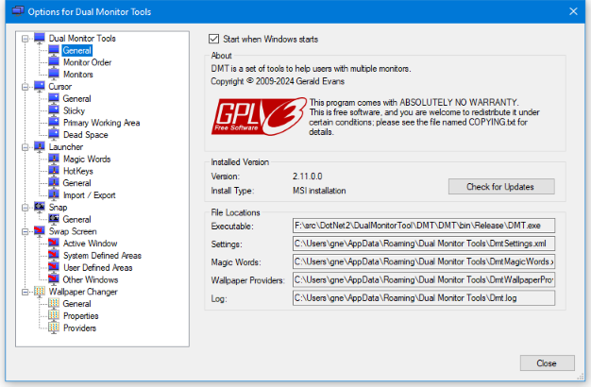This screenshot has height=387, width=591.
Task: Click the Executable path field
Action: (x=424, y=226)
